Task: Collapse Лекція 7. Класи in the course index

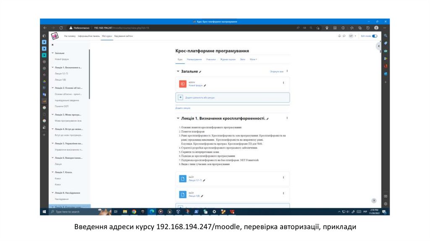Action: [52, 172]
